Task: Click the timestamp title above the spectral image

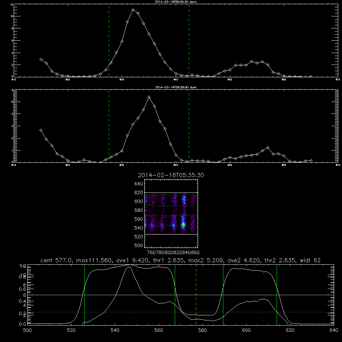Action: [171, 175]
